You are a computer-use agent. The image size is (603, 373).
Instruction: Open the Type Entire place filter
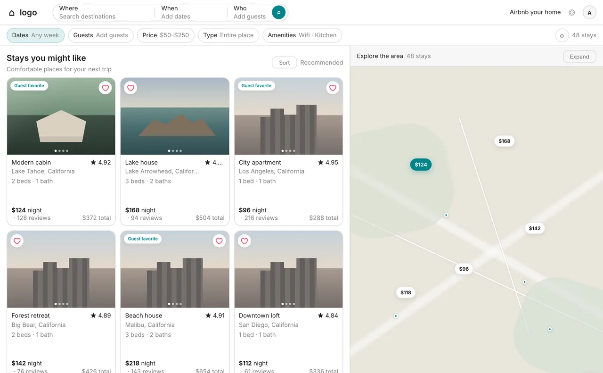click(x=228, y=35)
